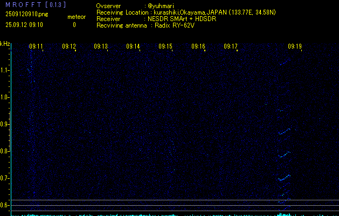Click the 09:15 time marker
This screenshot has height=216, width=339.
click(165, 46)
